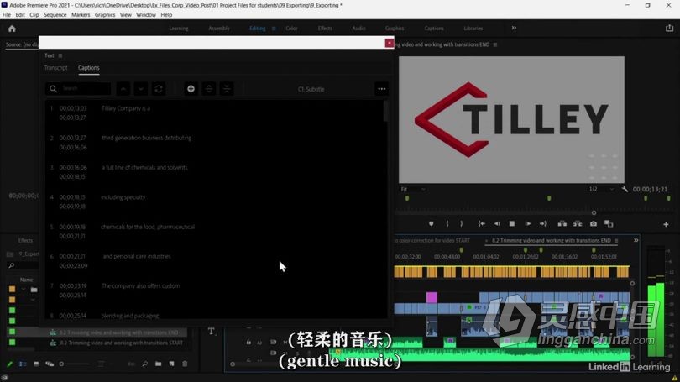Step back one frame
The image size is (680, 382).
[x=497, y=223]
